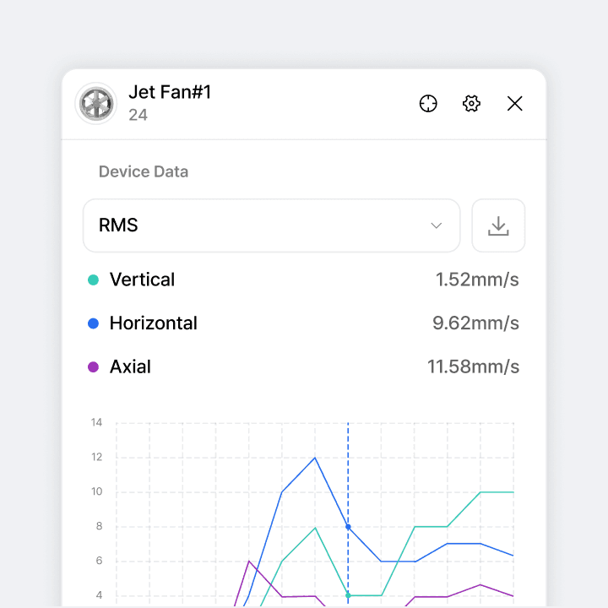Click the jet fan thumbnail image
608x608 pixels.
pyautogui.click(x=95, y=104)
